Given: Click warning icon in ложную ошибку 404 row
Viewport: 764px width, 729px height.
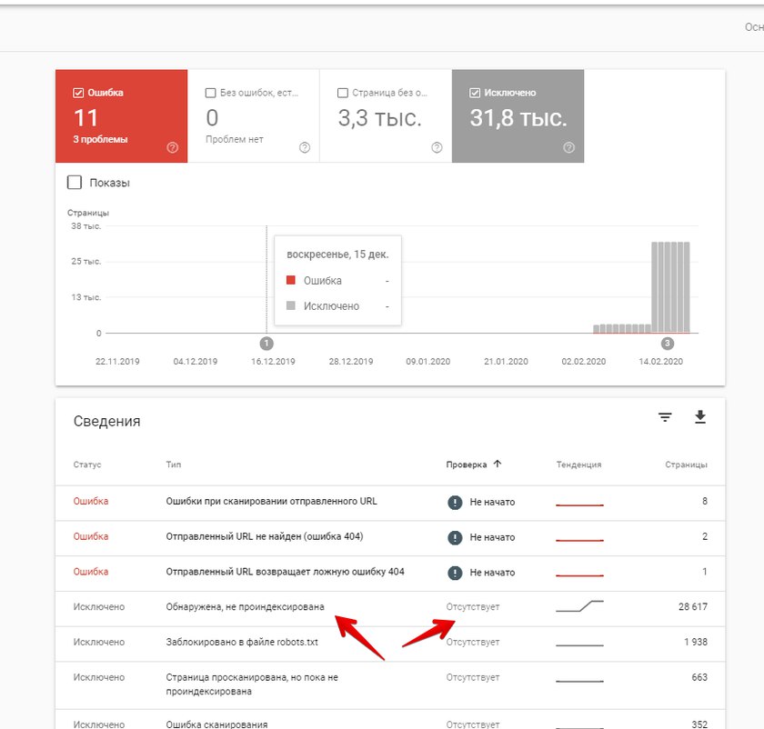Looking at the screenshot, I should pos(455,573).
